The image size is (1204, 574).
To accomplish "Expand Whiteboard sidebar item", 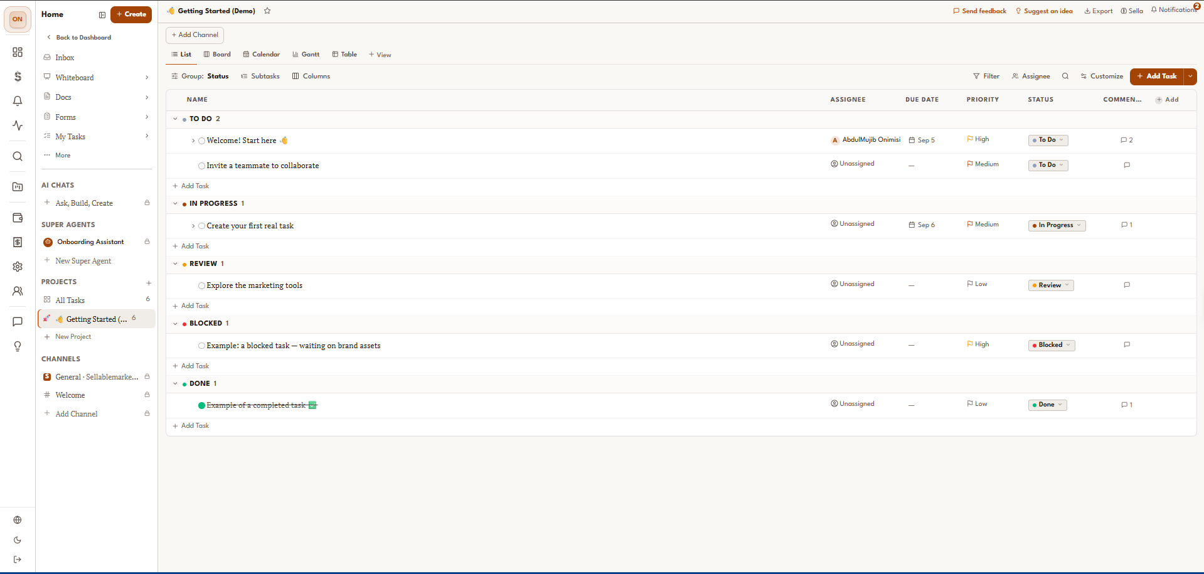I will coord(147,78).
